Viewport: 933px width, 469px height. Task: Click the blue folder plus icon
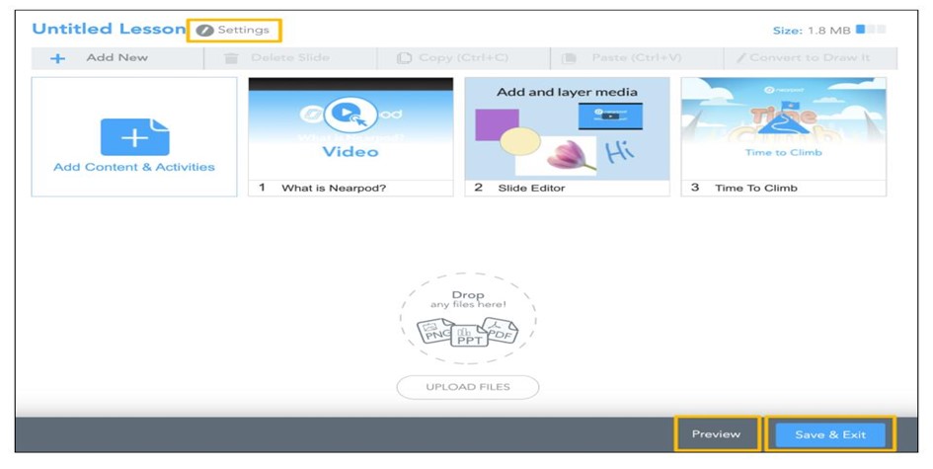(134, 136)
